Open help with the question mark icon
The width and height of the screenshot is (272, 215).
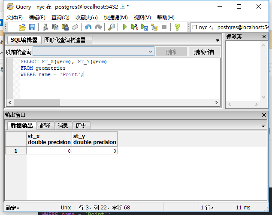pos(177,27)
